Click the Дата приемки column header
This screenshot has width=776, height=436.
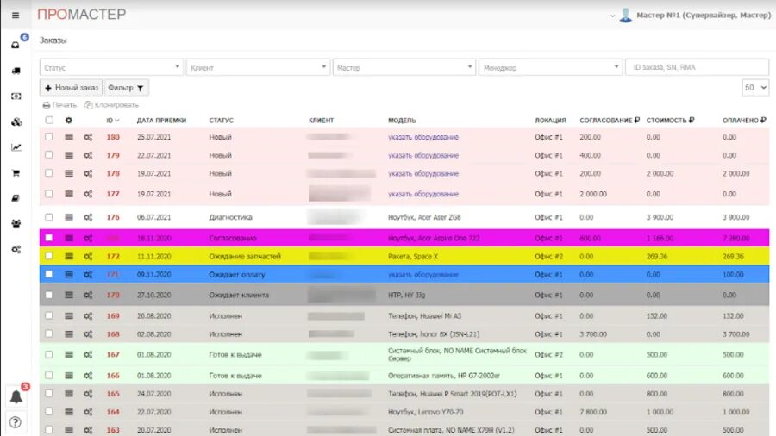[x=161, y=120]
